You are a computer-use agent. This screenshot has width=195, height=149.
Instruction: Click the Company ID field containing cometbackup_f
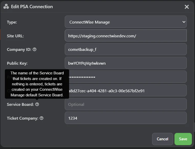pyautogui.click(x=126, y=49)
